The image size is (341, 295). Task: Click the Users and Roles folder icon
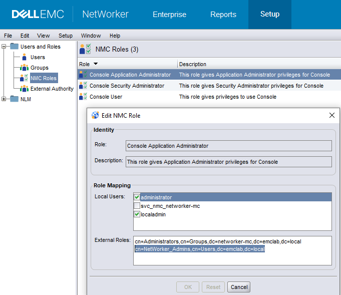(x=15, y=46)
